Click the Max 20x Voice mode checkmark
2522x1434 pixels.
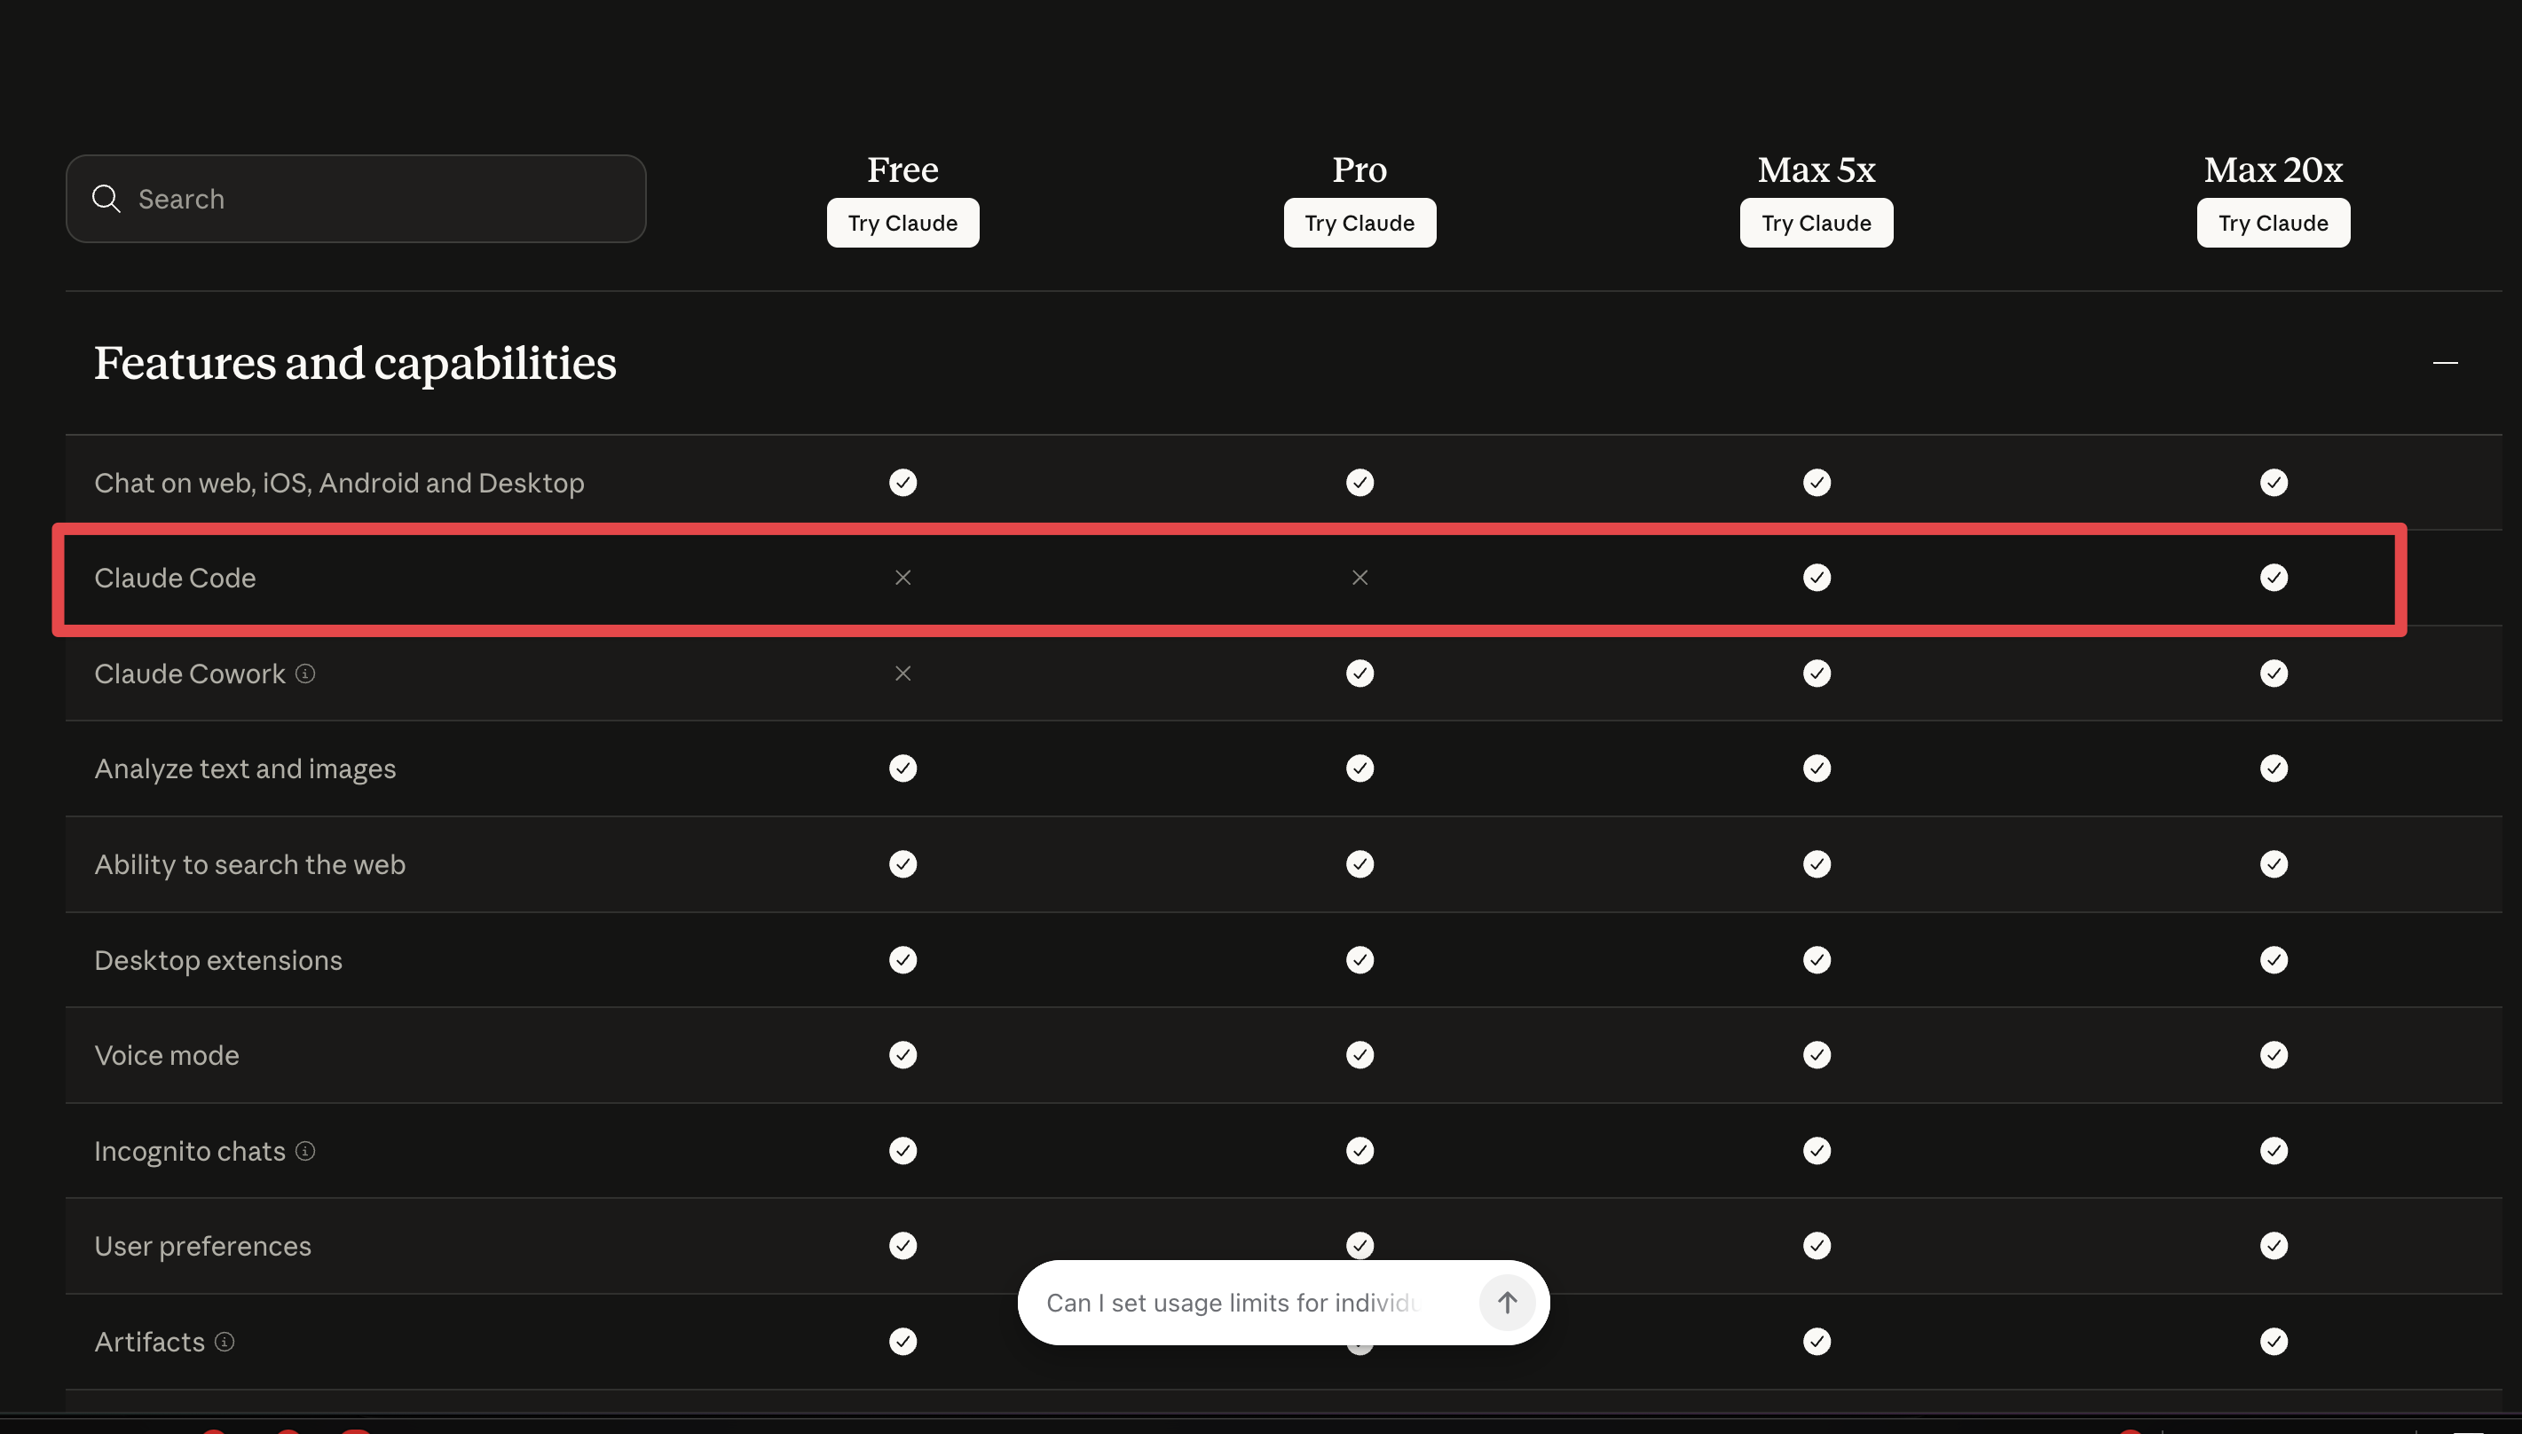coord(2273,1055)
